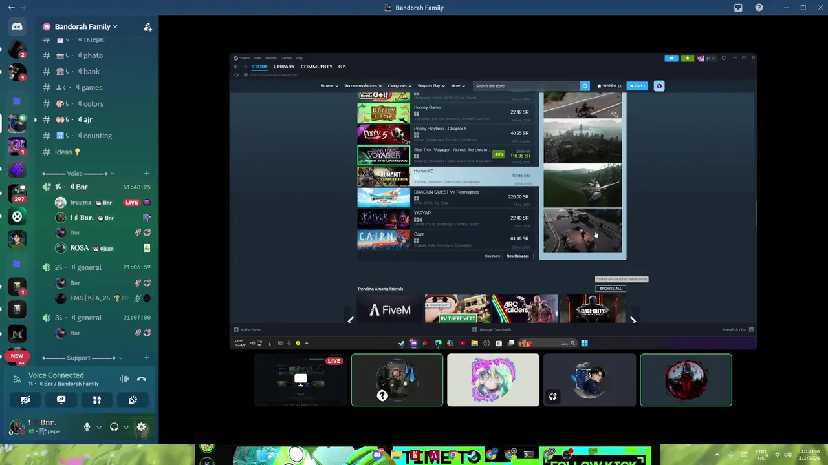Select Star Trek: Voyager listing
The width and height of the screenshot is (828, 465).
[446, 154]
